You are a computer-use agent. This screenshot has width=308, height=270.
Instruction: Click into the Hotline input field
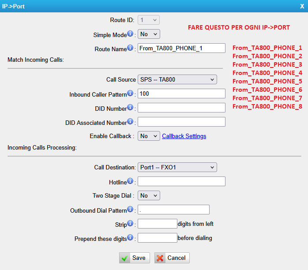click(181, 182)
